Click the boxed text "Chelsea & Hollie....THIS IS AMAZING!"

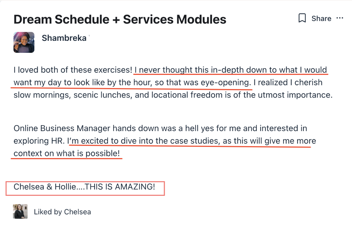tap(84, 187)
